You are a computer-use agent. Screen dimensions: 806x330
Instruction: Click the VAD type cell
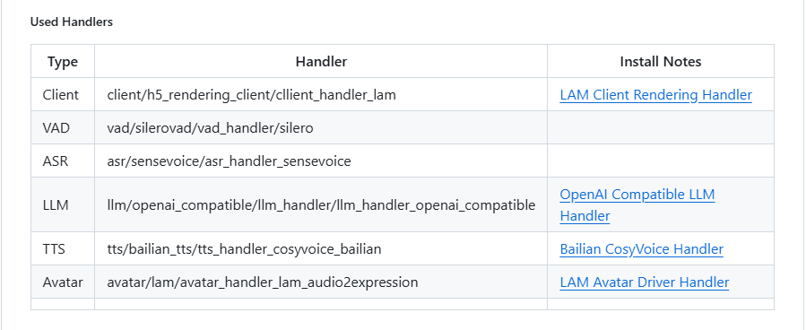click(63, 127)
